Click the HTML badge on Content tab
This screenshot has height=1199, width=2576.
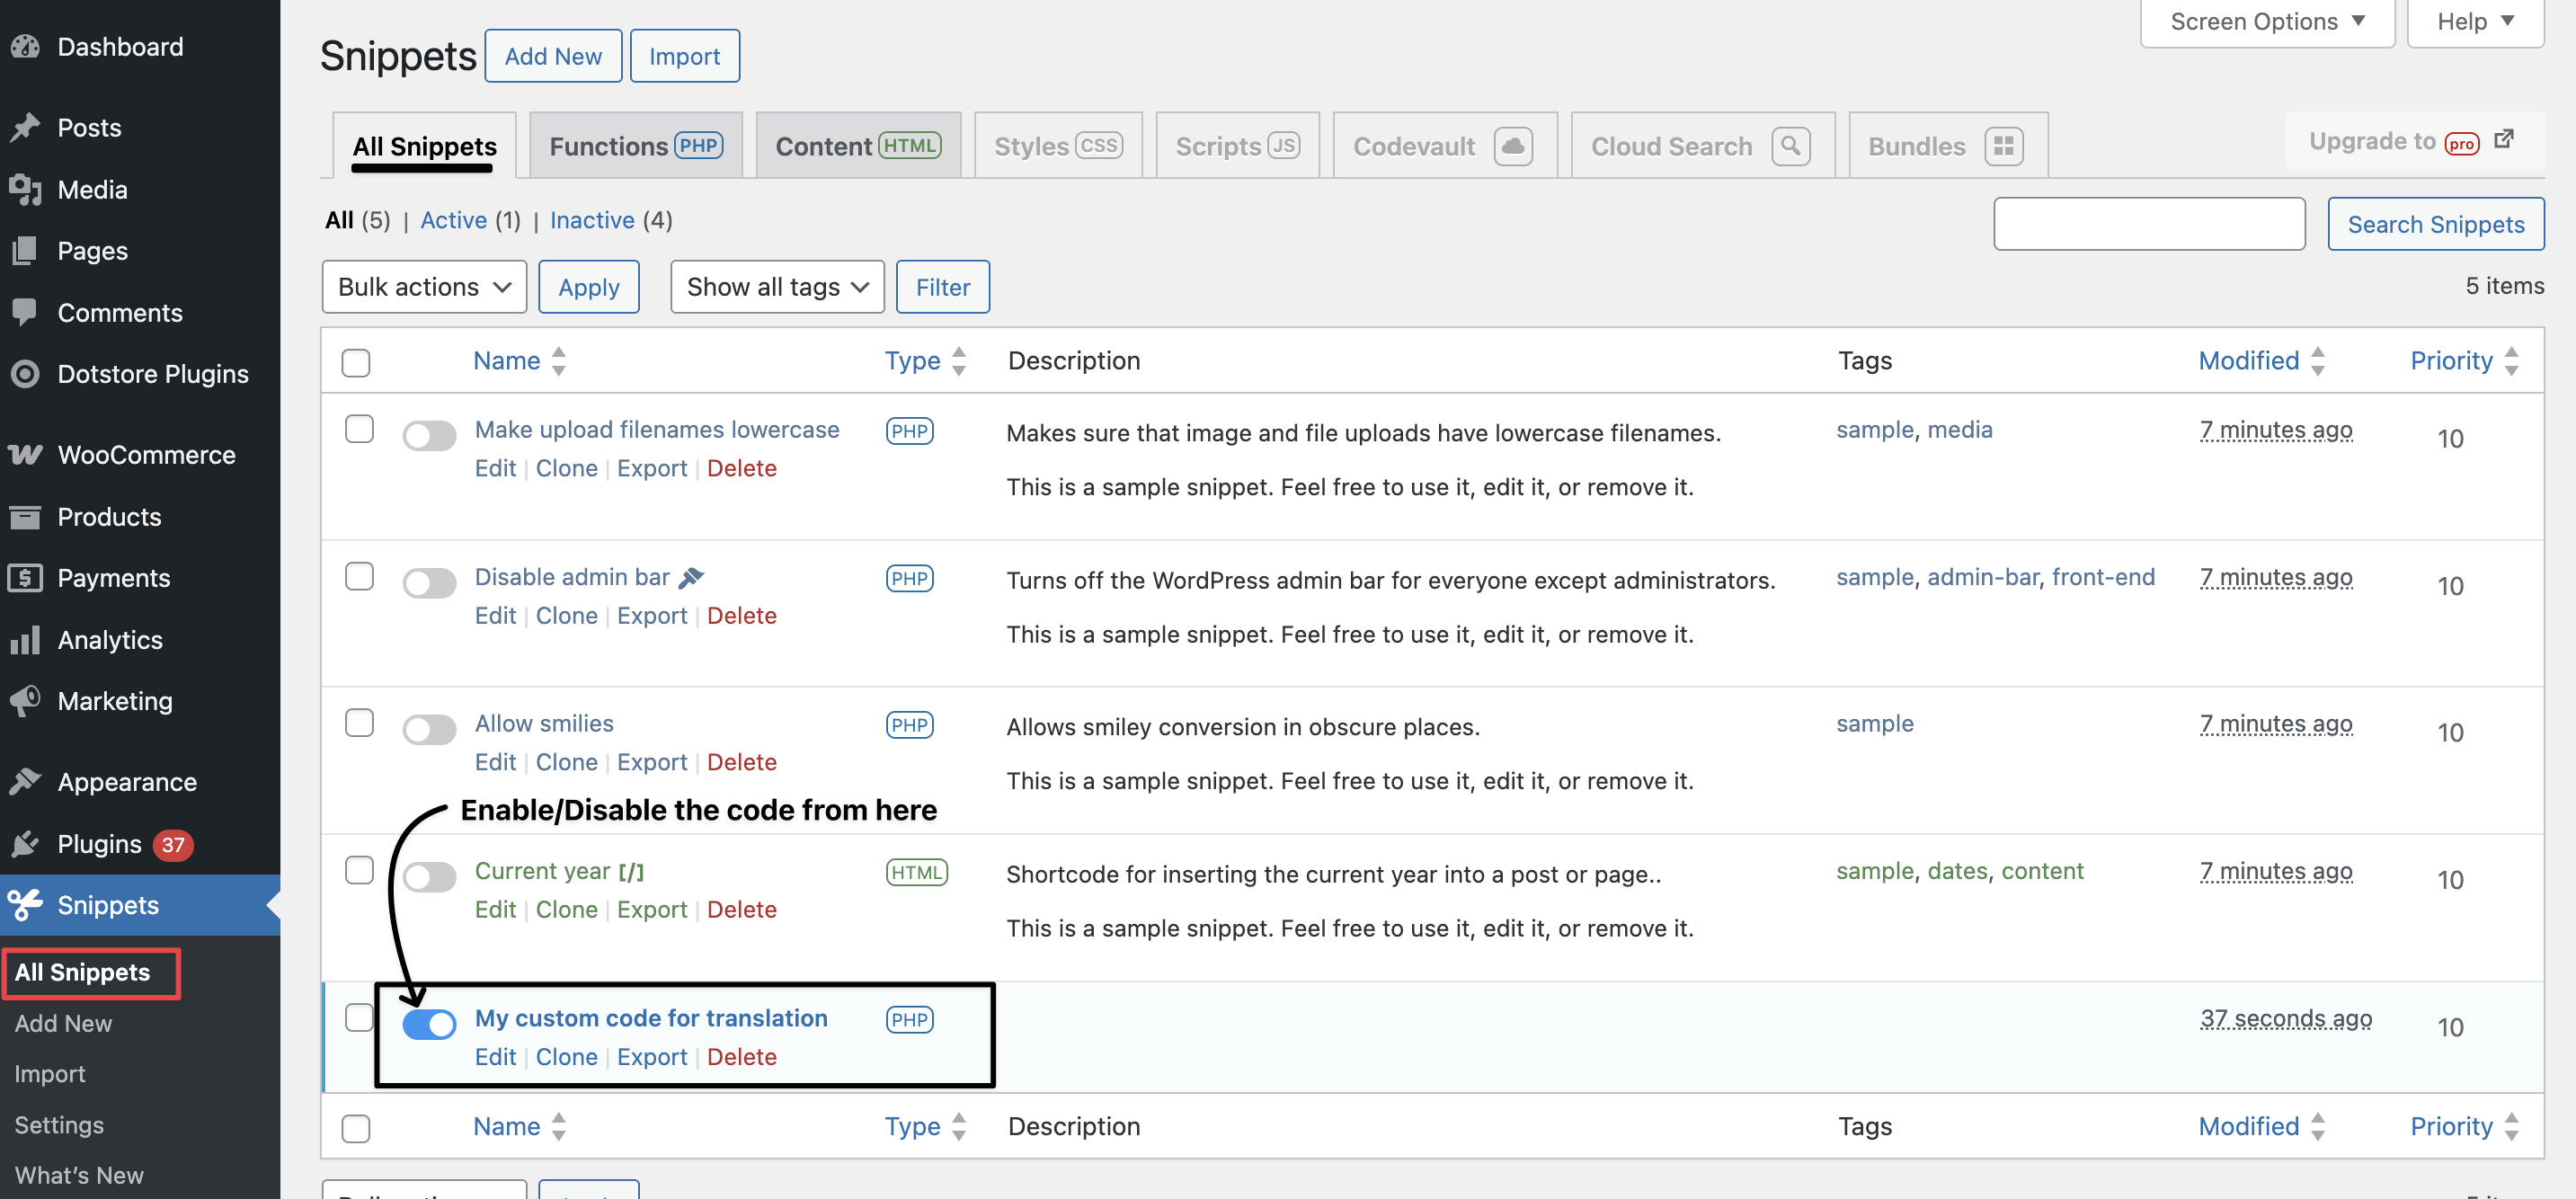click(x=909, y=146)
